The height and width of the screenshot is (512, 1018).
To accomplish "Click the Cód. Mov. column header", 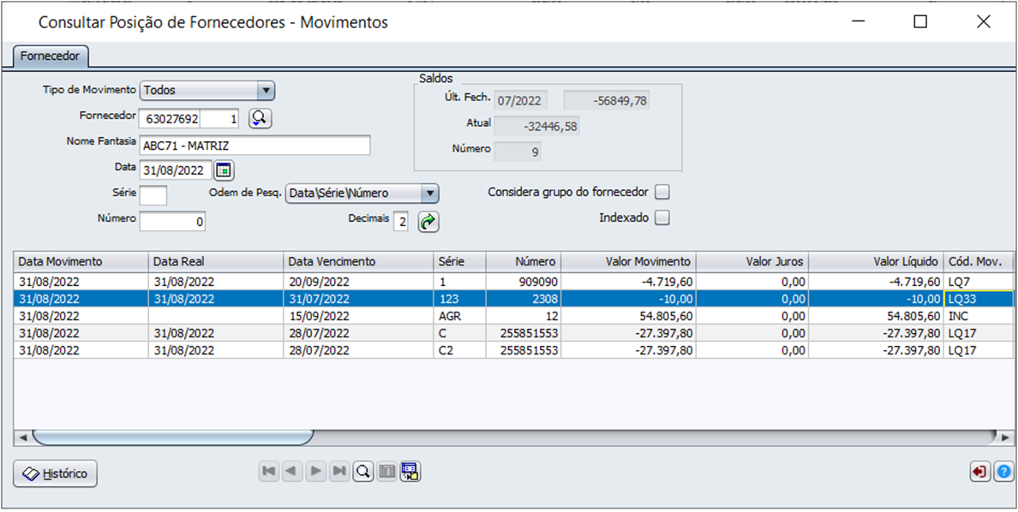I will pyautogui.click(x=979, y=261).
